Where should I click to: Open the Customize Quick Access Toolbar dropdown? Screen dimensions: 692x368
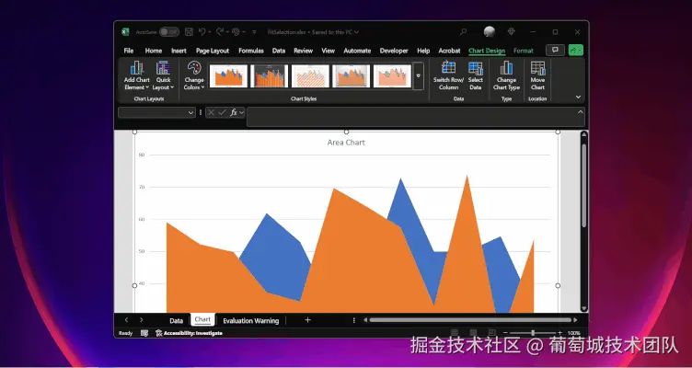point(254,32)
